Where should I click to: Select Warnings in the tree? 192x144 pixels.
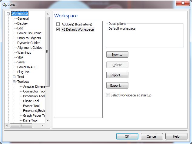24,52
